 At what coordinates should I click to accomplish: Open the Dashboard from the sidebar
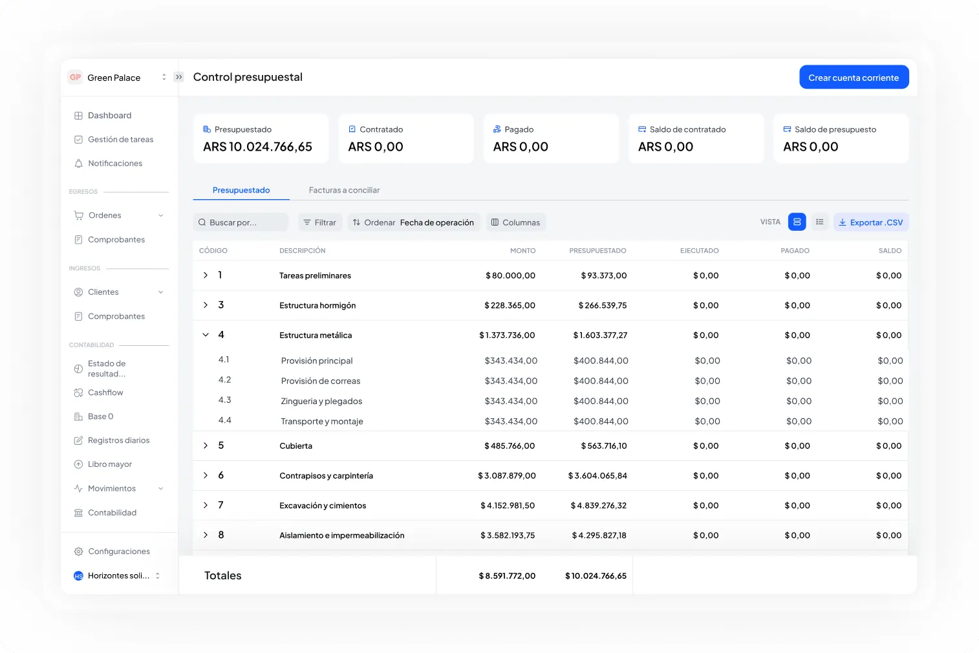tap(109, 115)
